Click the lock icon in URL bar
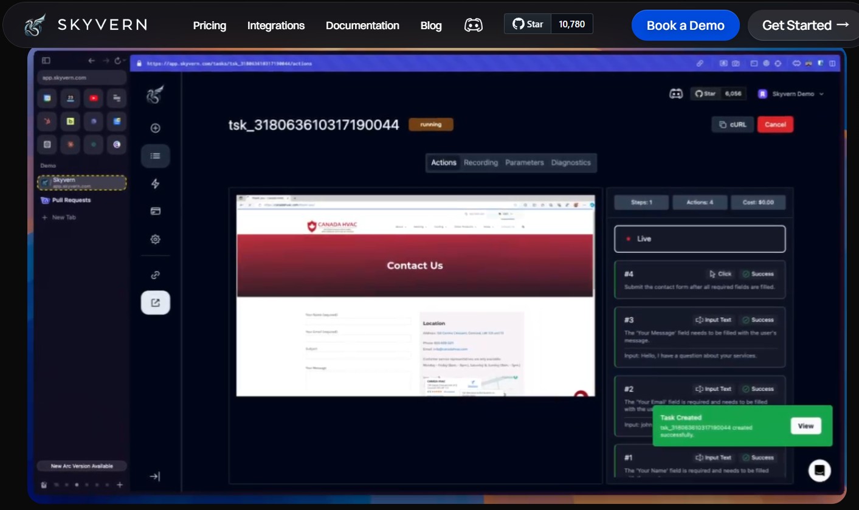Image resolution: width=859 pixels, height=510 pixels. [x=139, y=63]
